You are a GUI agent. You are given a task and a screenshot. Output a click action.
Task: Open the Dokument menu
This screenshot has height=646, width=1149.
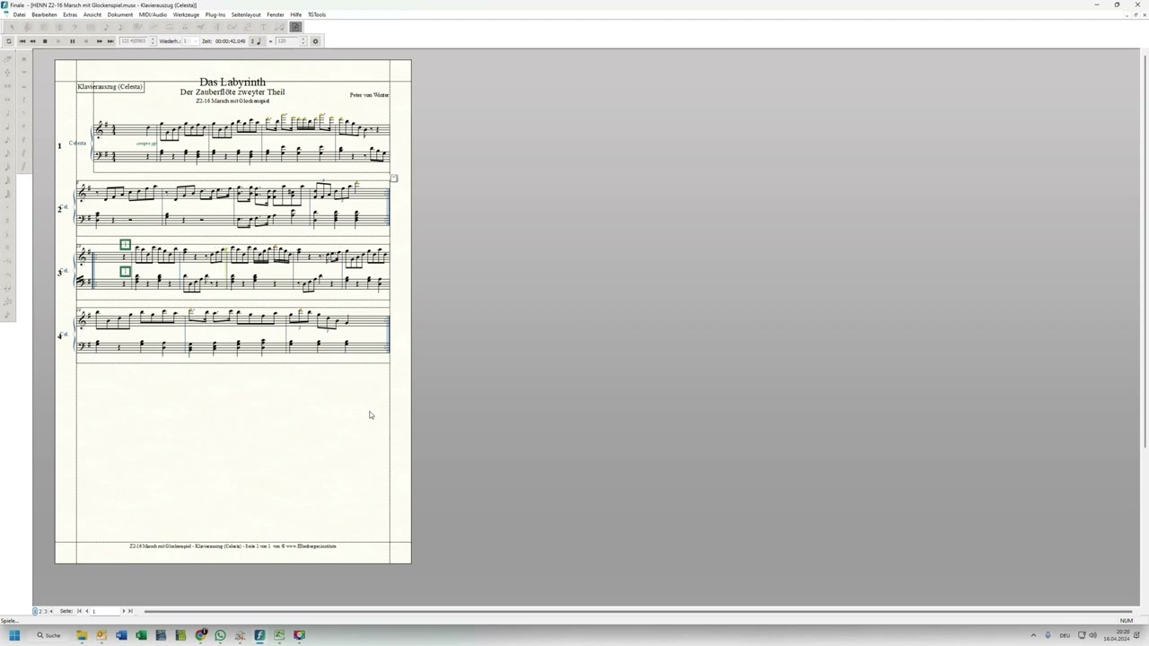[x=120, y=14]
